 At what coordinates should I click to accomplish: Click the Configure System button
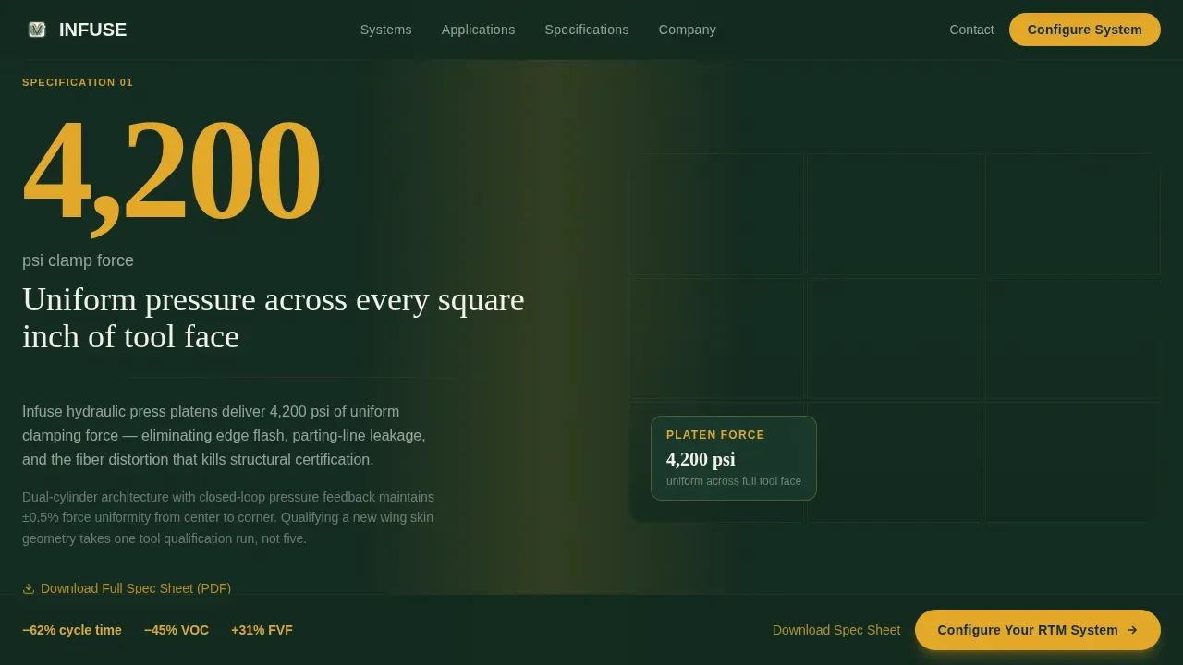(1085, 30)
